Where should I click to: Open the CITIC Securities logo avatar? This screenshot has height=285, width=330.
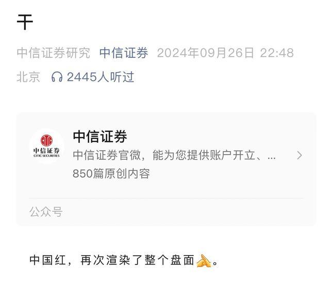point(46,146)
